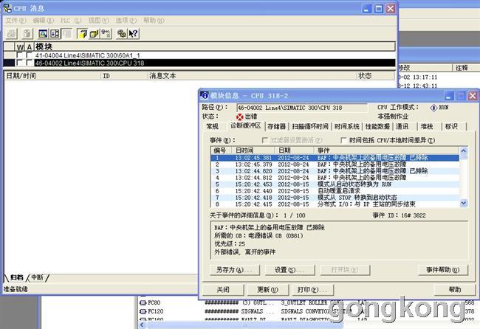This screenshot has width=480, height=329.
Task: Select event 5 模式从启动状态转换为 RUN
Action: tap(335, 184)
